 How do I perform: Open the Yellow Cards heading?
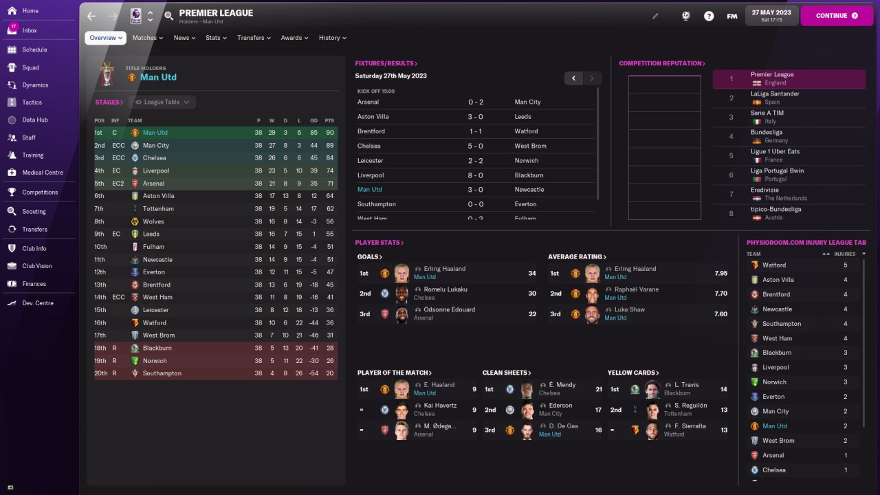633,373
